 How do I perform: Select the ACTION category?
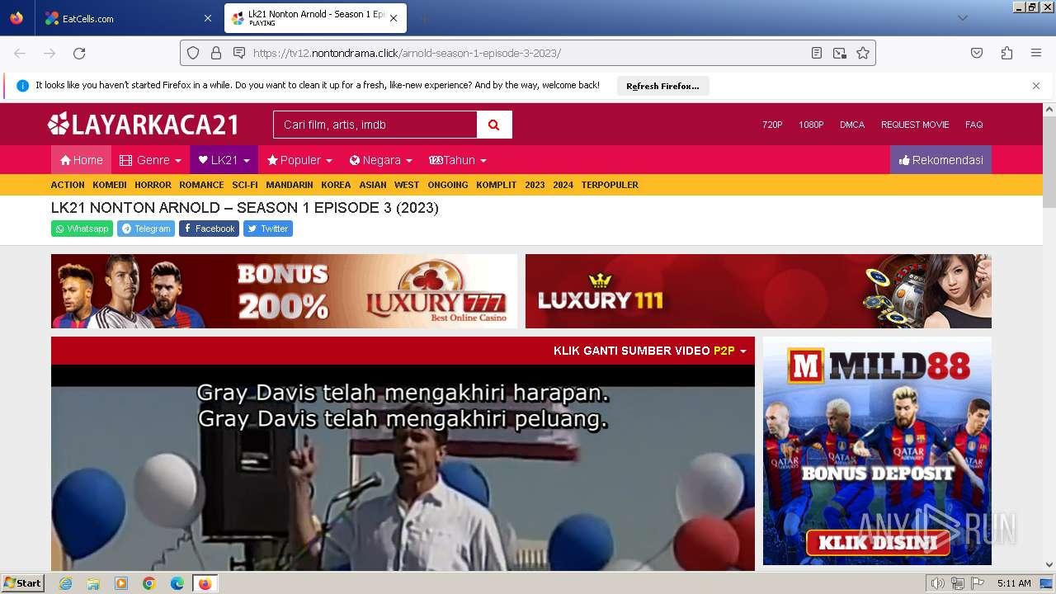point(68,185)
